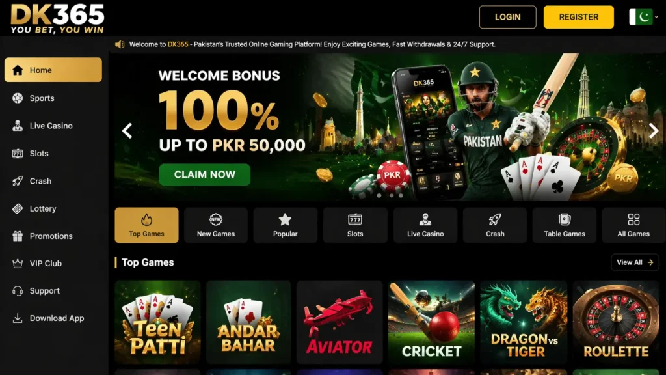Open the Sports section in sidebar
The image size is (666, 375).
tap(53, 98)
